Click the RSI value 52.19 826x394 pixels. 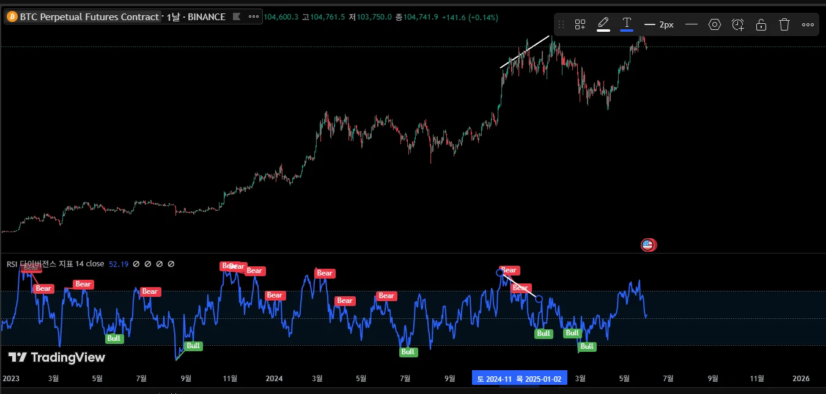(x=119, y=264)
